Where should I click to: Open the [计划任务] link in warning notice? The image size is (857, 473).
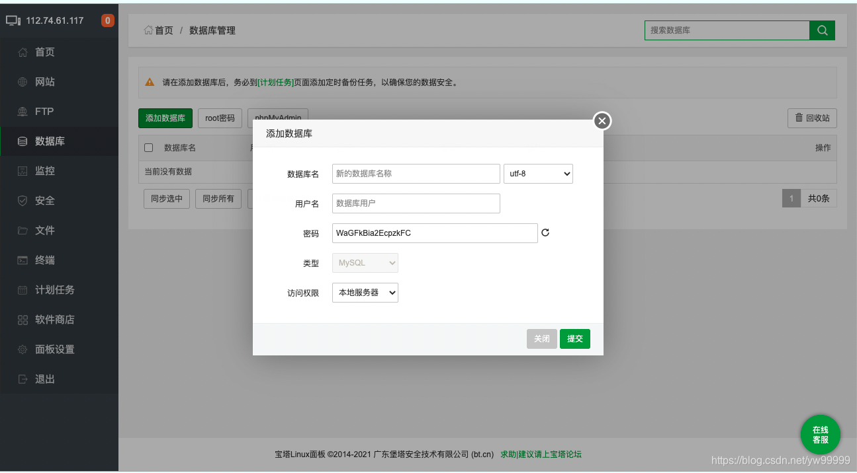[275, 83]
